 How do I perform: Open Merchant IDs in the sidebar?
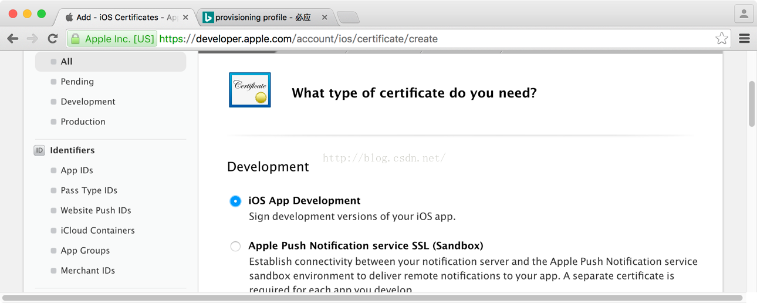click(88, 270)
